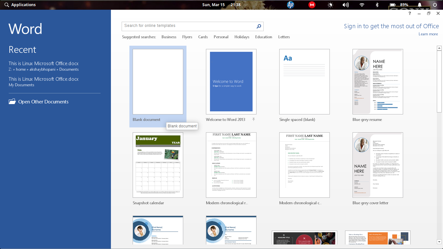Image resolution: width=443 pixels, height=249 pixels.
Task: Pin the Welcome to Word 2013 template
Action: point(254,120)
